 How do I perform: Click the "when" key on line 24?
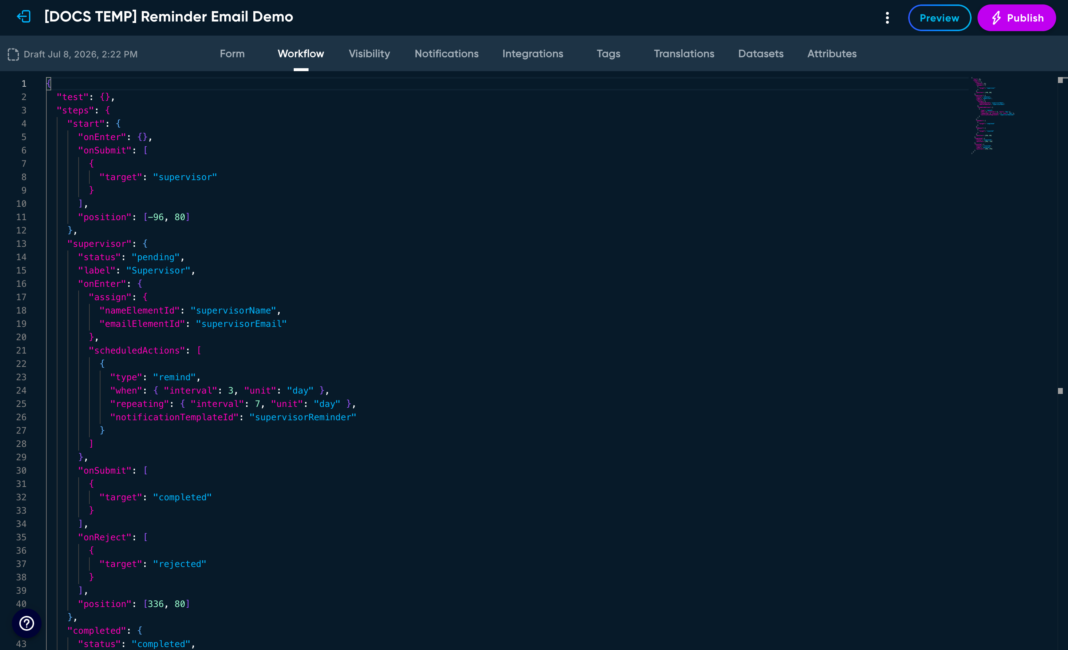(x=126, y=391)
